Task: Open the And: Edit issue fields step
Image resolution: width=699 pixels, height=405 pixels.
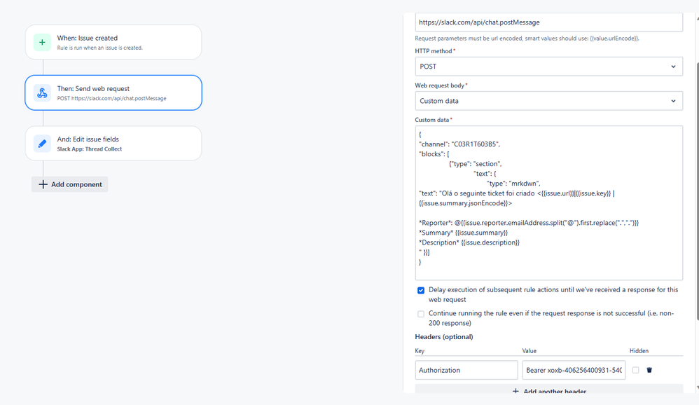Action: tap(113, 144)
